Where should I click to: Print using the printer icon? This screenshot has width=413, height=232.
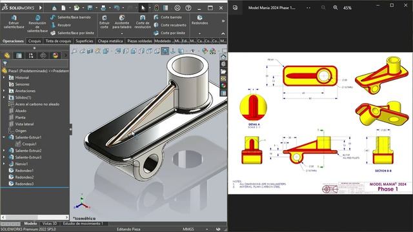[x=103, y=8]
